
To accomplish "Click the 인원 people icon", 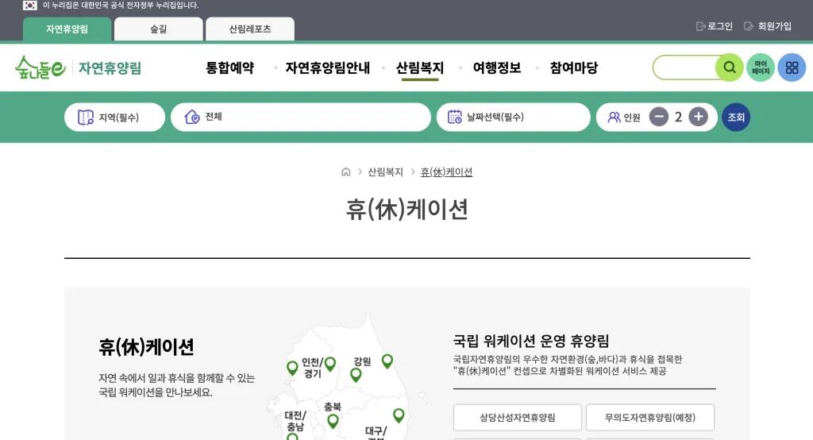I will point(614,118).
